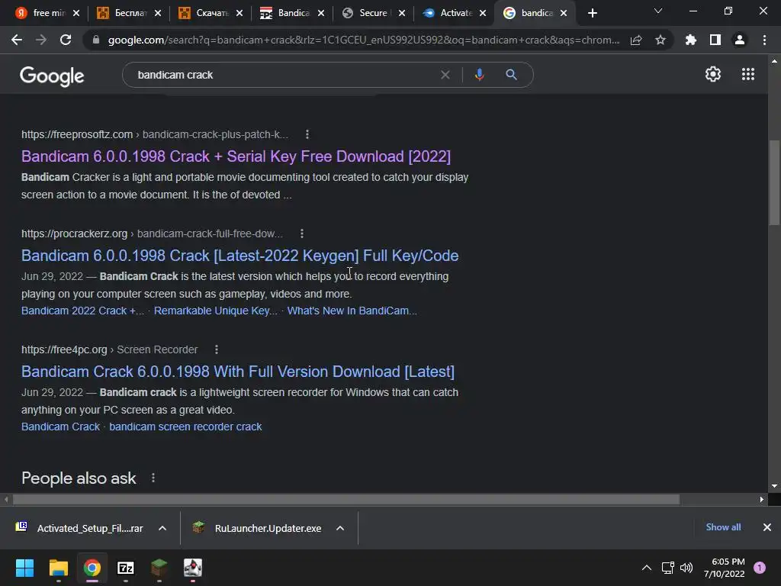This screenshot has width=781, height=586.
Task: Open the notification badge in system tray
Action: point(760,568)
